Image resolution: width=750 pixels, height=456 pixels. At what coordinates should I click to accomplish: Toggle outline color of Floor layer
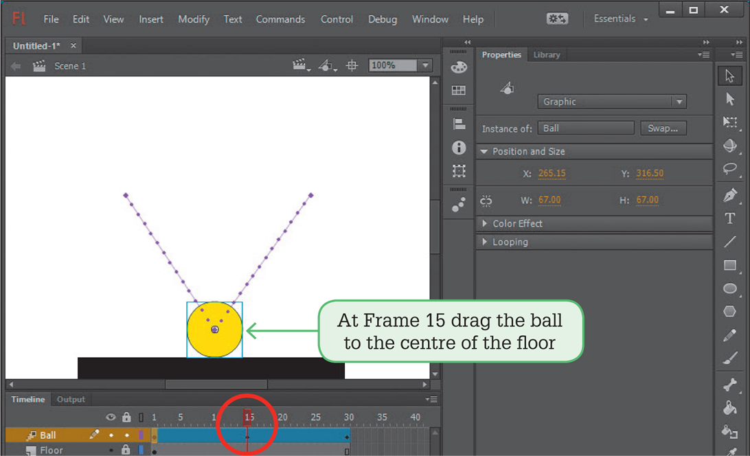[141, 450]
